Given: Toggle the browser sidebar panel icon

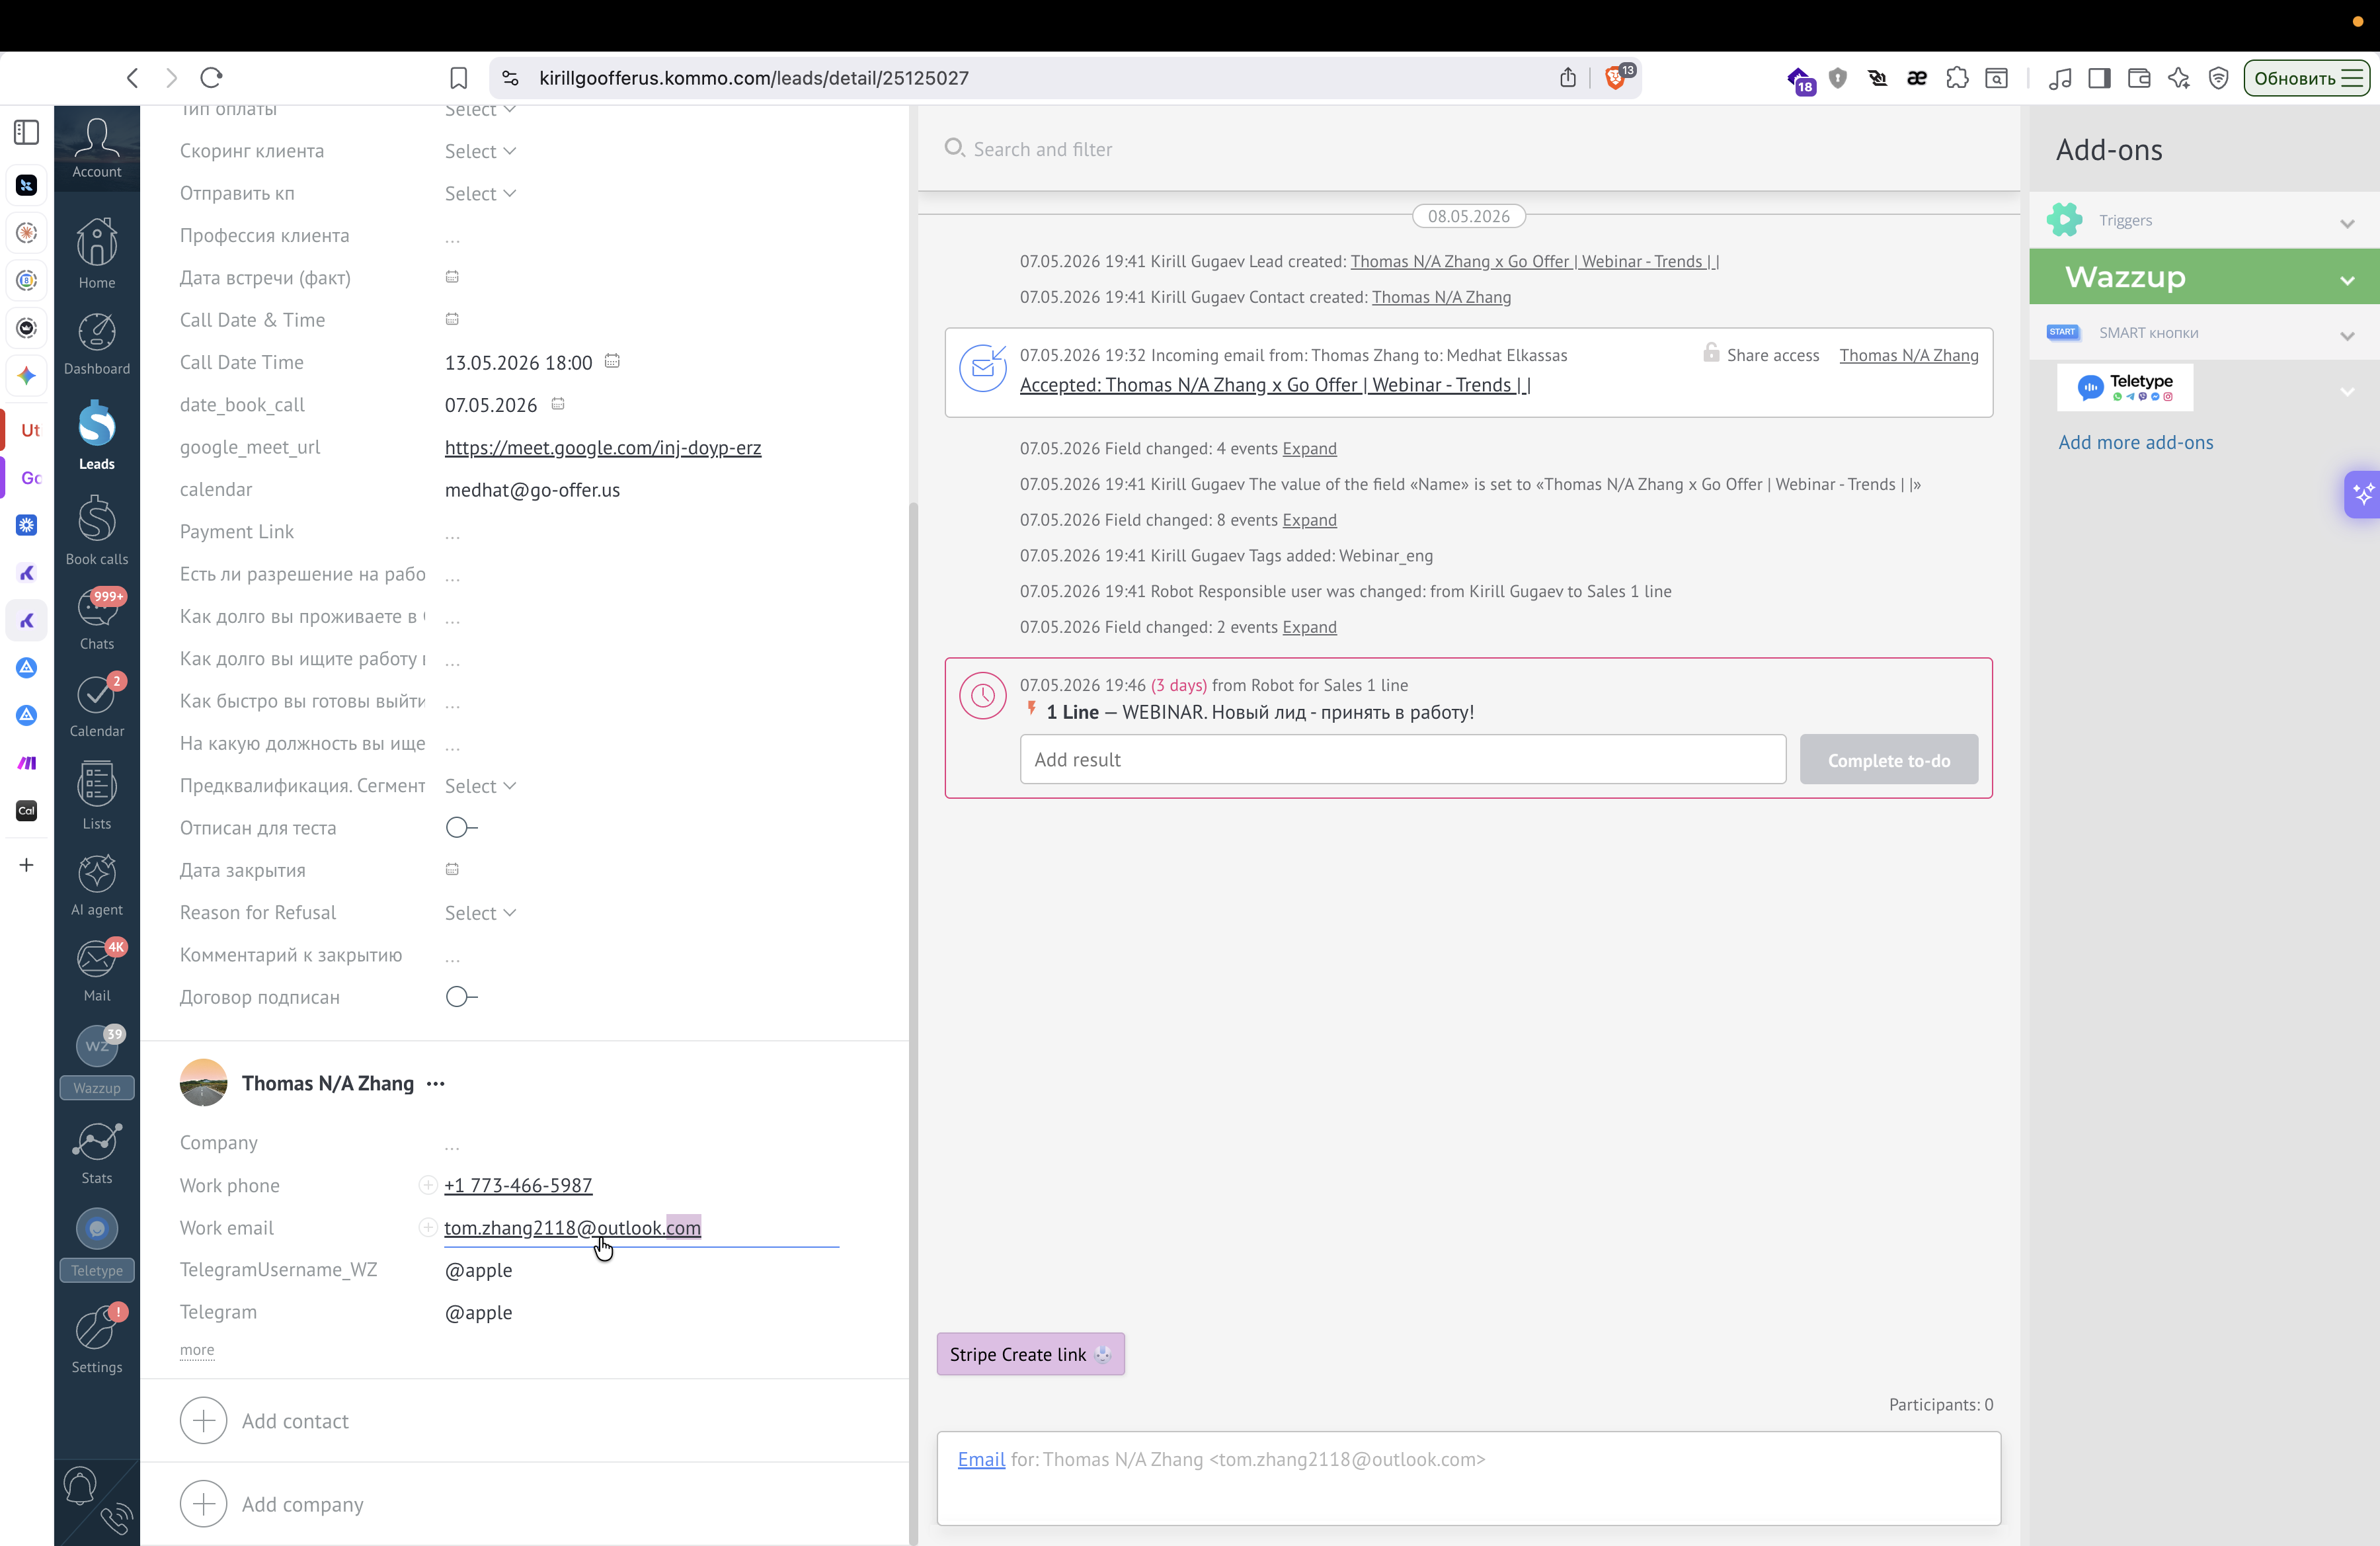Looking at the screenshot, I should point(2099,78).
